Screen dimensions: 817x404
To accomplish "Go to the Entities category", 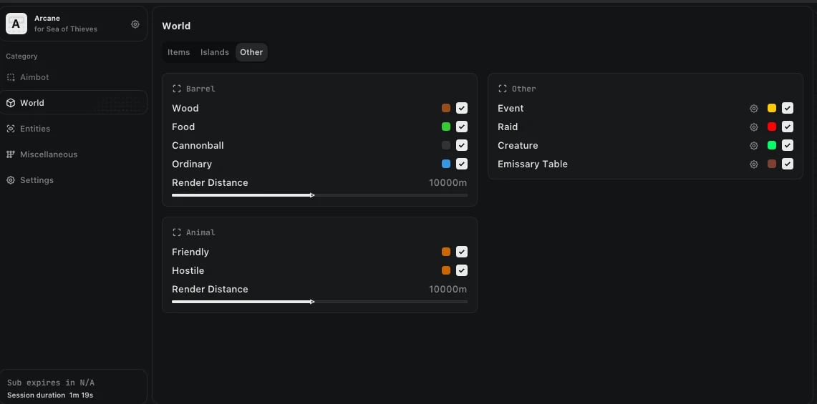I will 34,129.
